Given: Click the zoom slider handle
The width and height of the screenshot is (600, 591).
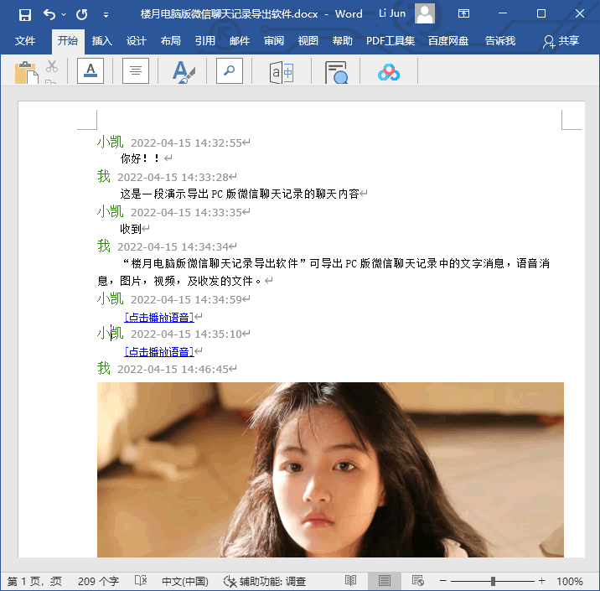Looking at the screenshot, I should [493, 581].
